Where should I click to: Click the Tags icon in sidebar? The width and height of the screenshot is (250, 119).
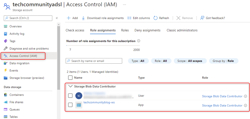(x=6, y=41)
